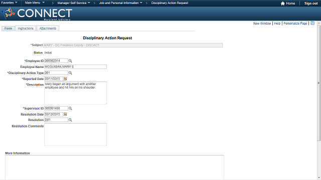Open the Resolution lookup magnifier
321x180 pixels.
[x=70, y=120]
